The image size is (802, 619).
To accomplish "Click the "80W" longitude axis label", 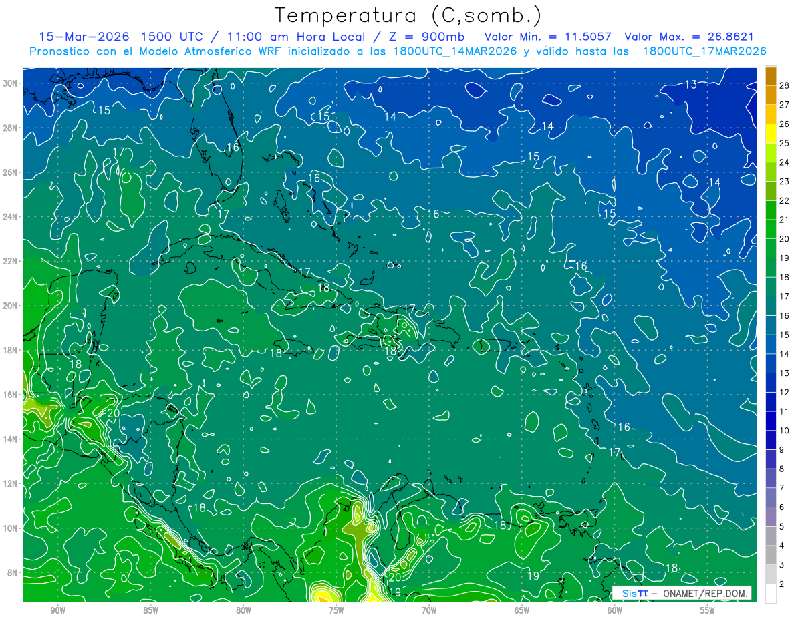I will point(243,610).
